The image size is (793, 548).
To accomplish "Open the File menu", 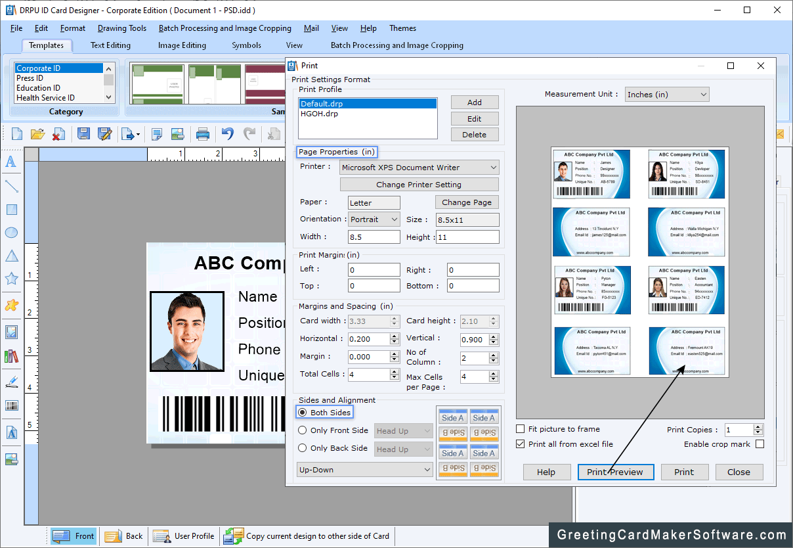I will [16, 28].
